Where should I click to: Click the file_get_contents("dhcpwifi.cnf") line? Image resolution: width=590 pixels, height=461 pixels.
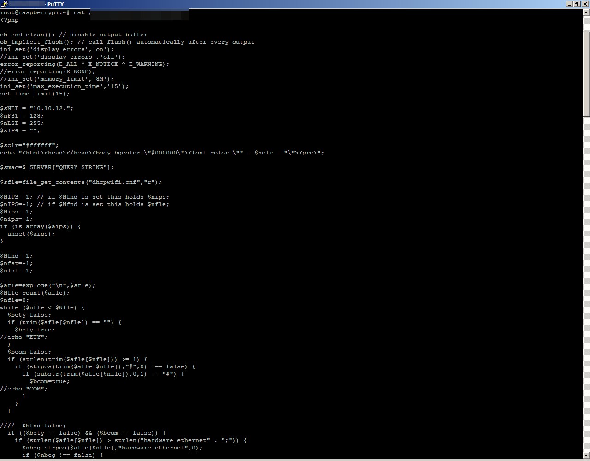click(x=81, y=182)
